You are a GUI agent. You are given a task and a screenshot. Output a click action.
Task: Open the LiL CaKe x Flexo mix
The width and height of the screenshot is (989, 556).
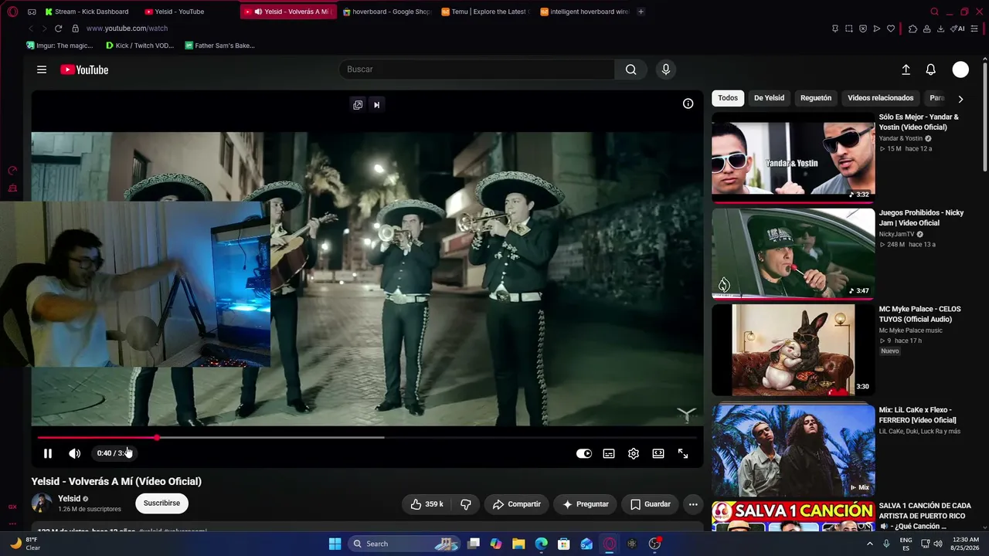[x=793, y=449]
